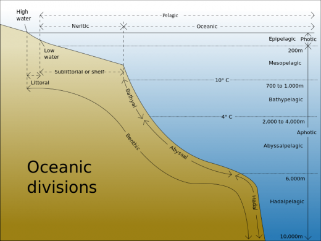Click the Bathyal slope label
Viewport: 321px width, 241px height.
pyautogui.click(x=131, y=98)
